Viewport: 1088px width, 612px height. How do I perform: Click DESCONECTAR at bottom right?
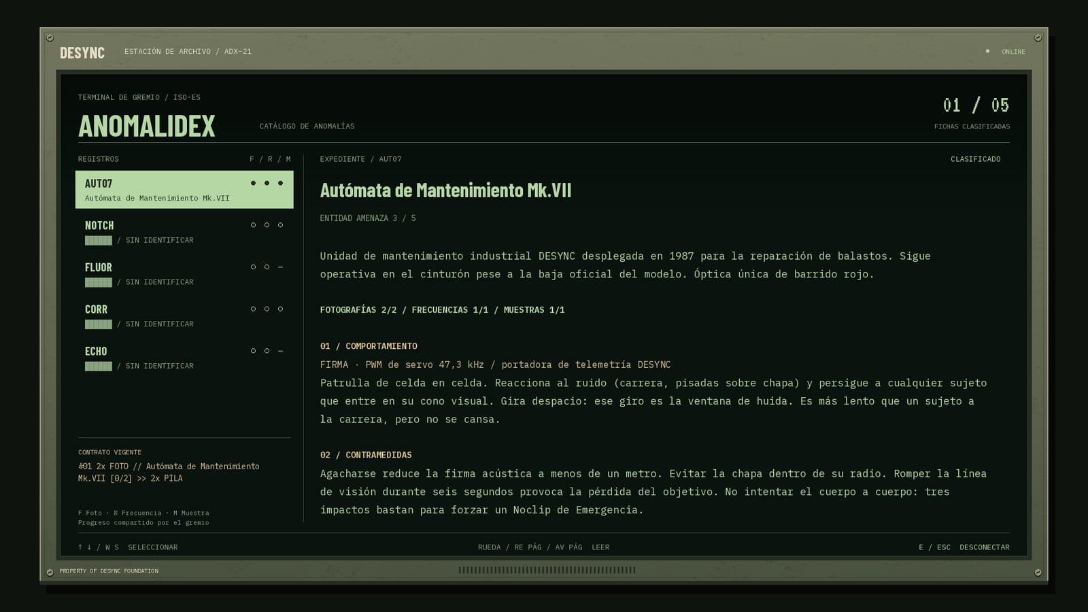point(984,547)
